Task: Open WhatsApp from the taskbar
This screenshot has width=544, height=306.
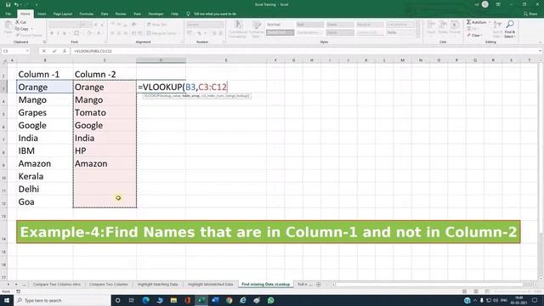Action: click(270, 300)
